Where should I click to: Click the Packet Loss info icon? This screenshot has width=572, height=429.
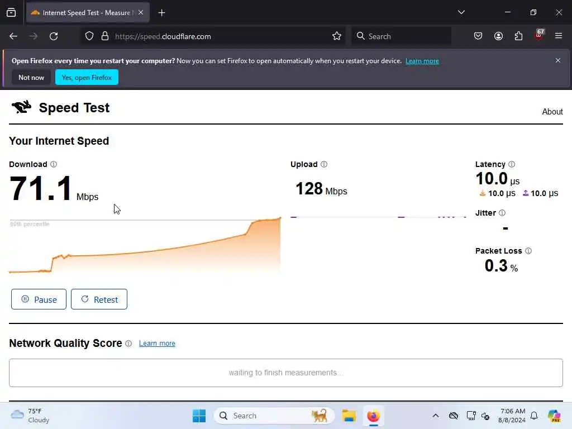[528, 251]
